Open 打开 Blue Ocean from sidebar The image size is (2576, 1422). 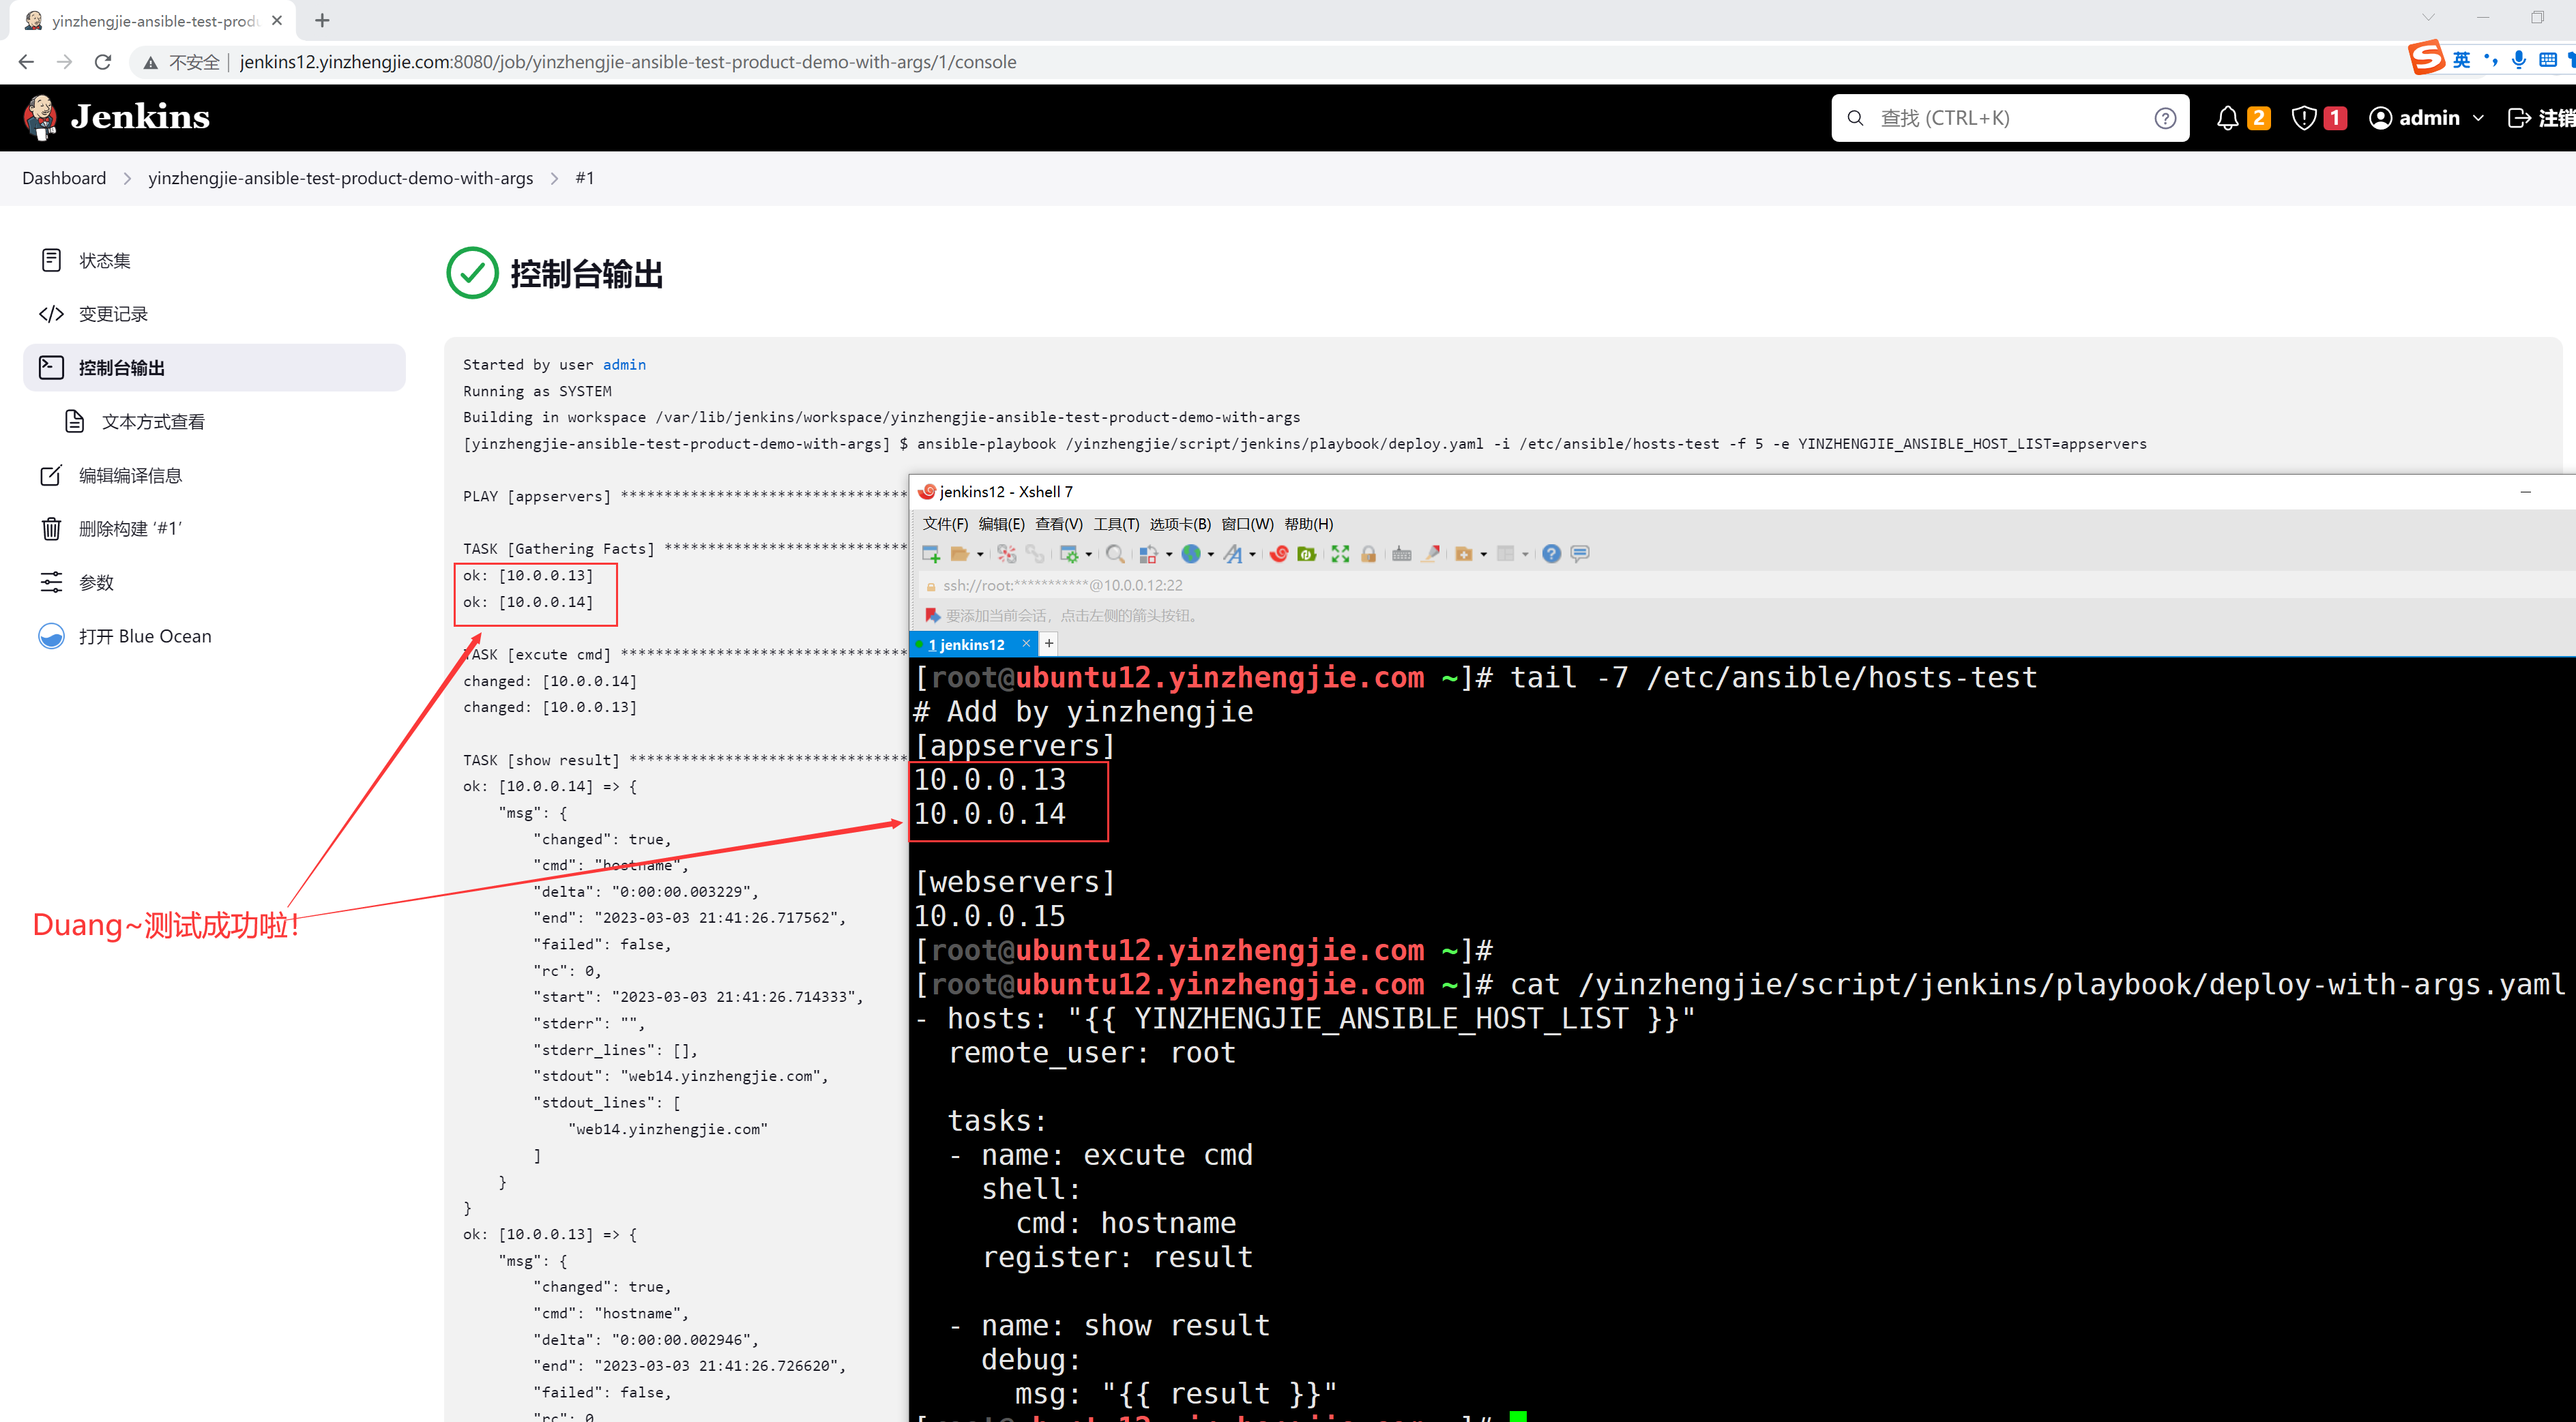[145, 637]
